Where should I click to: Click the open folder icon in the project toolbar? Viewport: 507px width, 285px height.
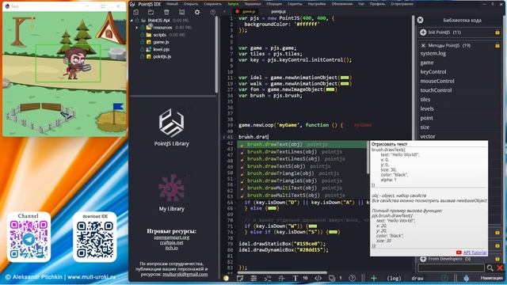(151, 13)
